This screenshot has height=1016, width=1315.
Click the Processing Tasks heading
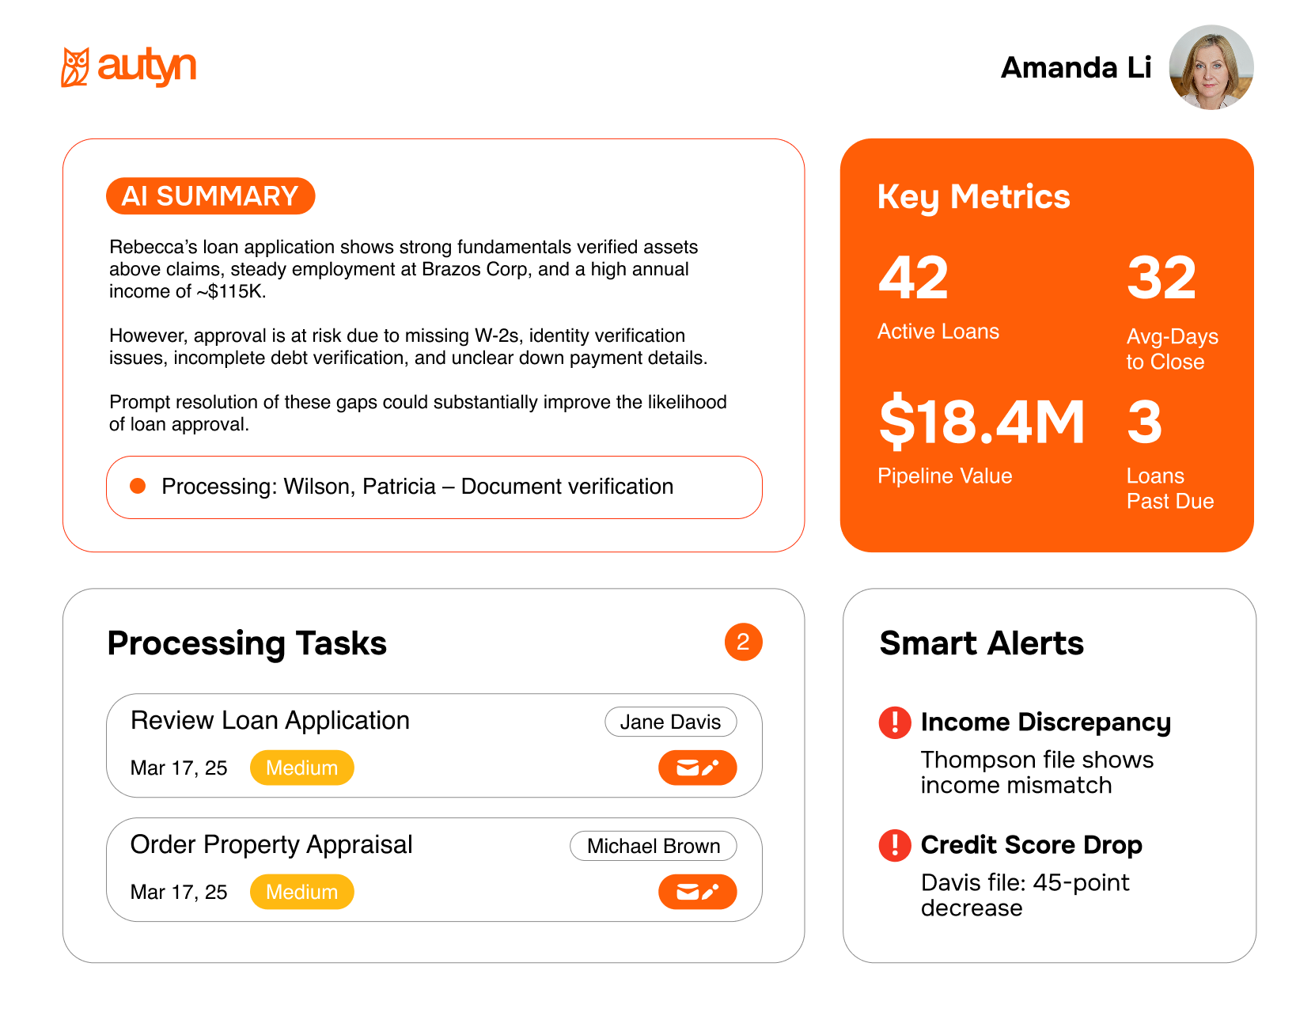point(247,643)
